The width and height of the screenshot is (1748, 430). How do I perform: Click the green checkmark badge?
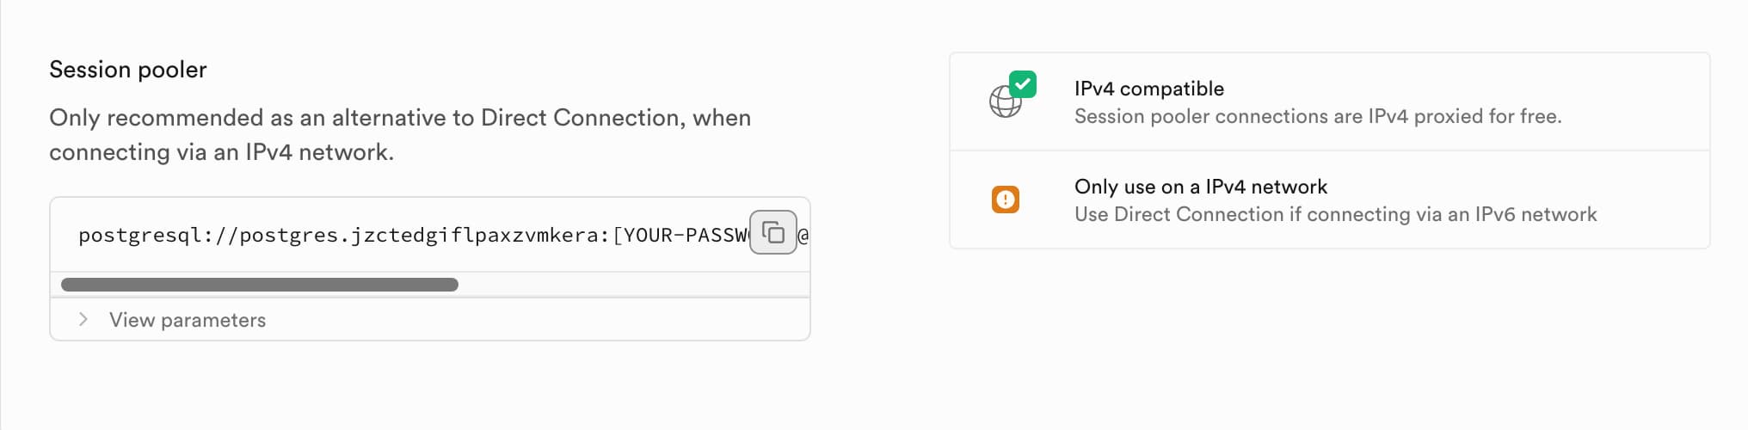1023,84
